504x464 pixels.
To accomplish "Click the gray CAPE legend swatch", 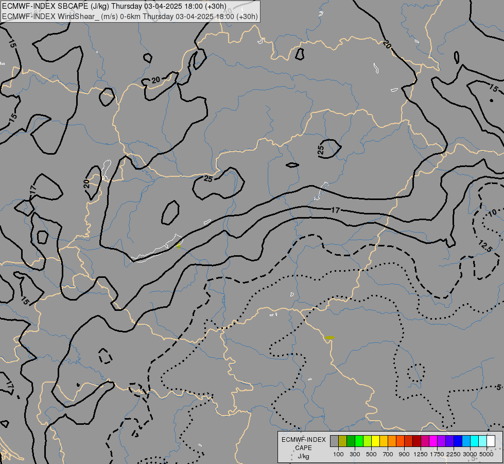I will [334, 441].
